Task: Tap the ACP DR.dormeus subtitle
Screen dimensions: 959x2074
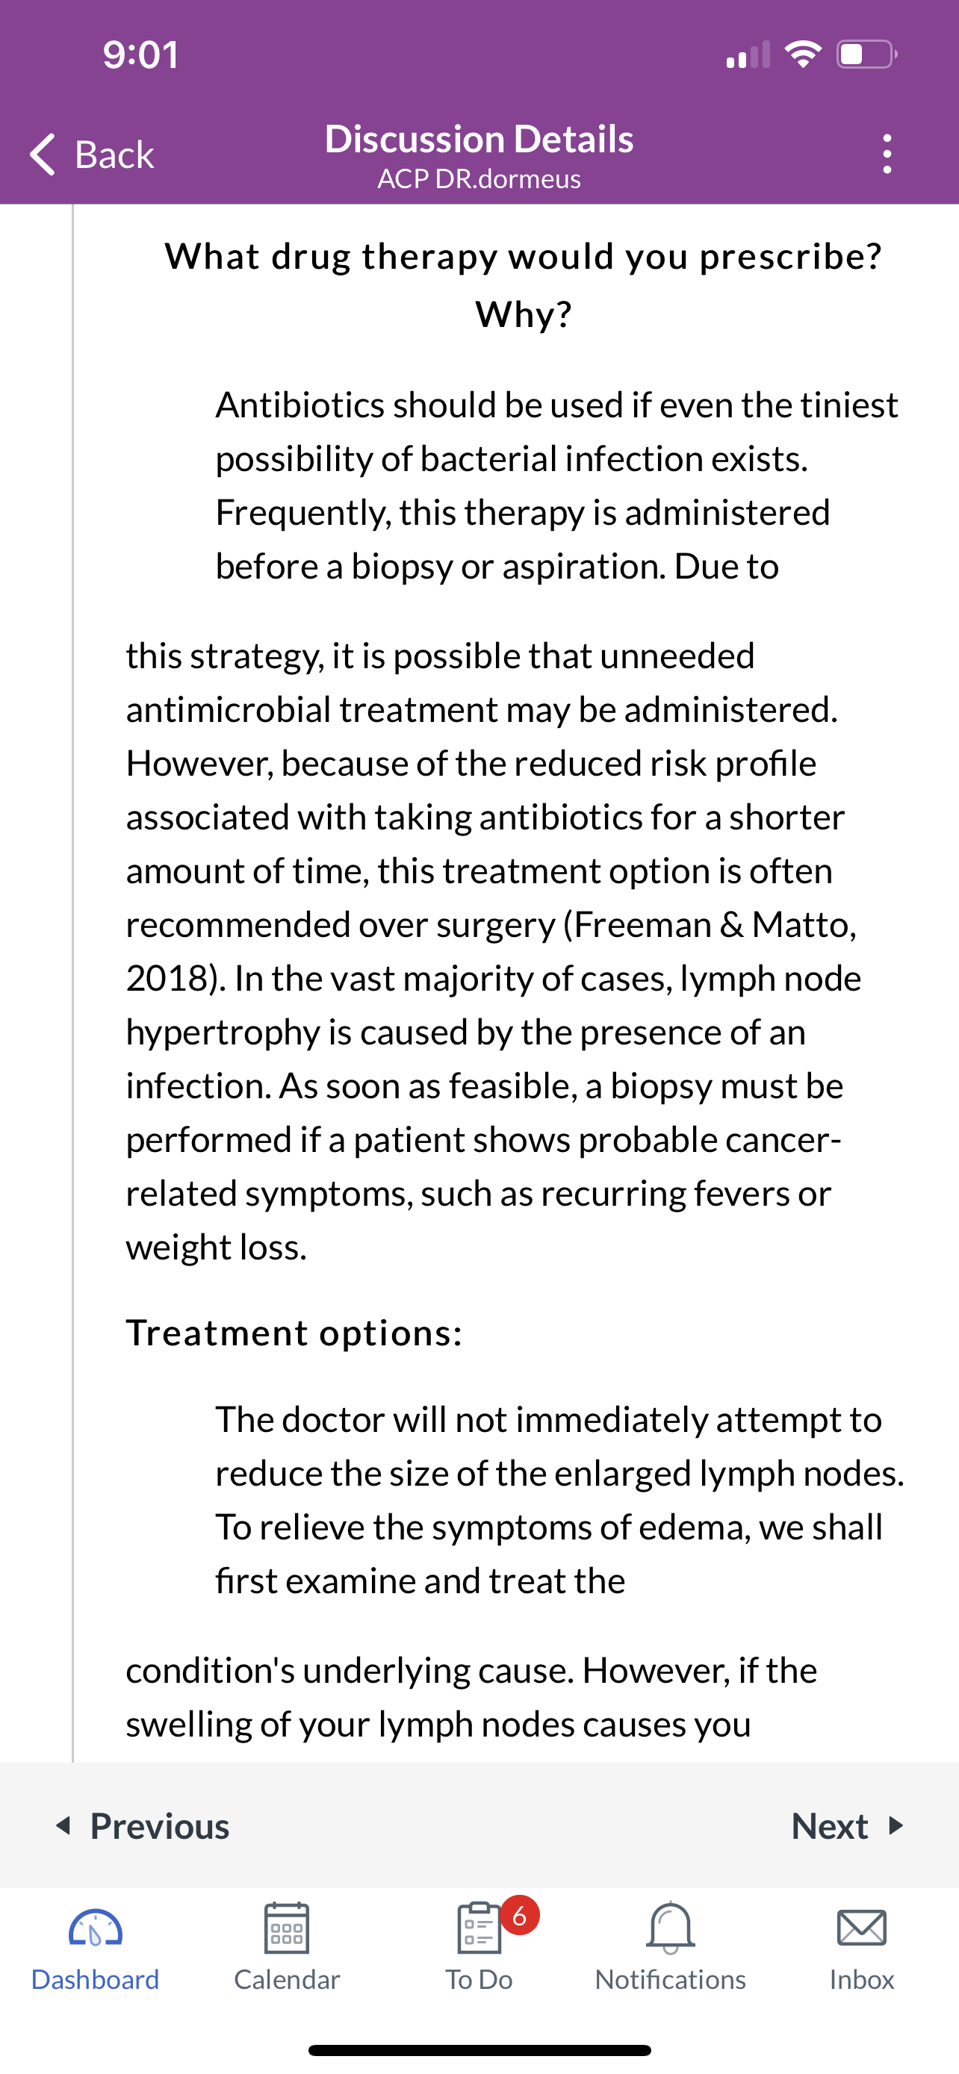Action: pos(479,178)
